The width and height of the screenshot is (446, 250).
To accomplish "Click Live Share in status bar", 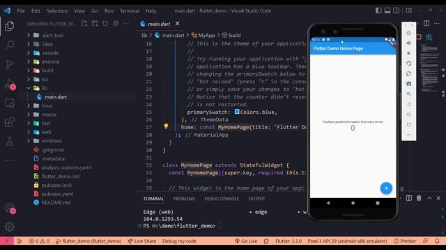I will tap(142, 241).
